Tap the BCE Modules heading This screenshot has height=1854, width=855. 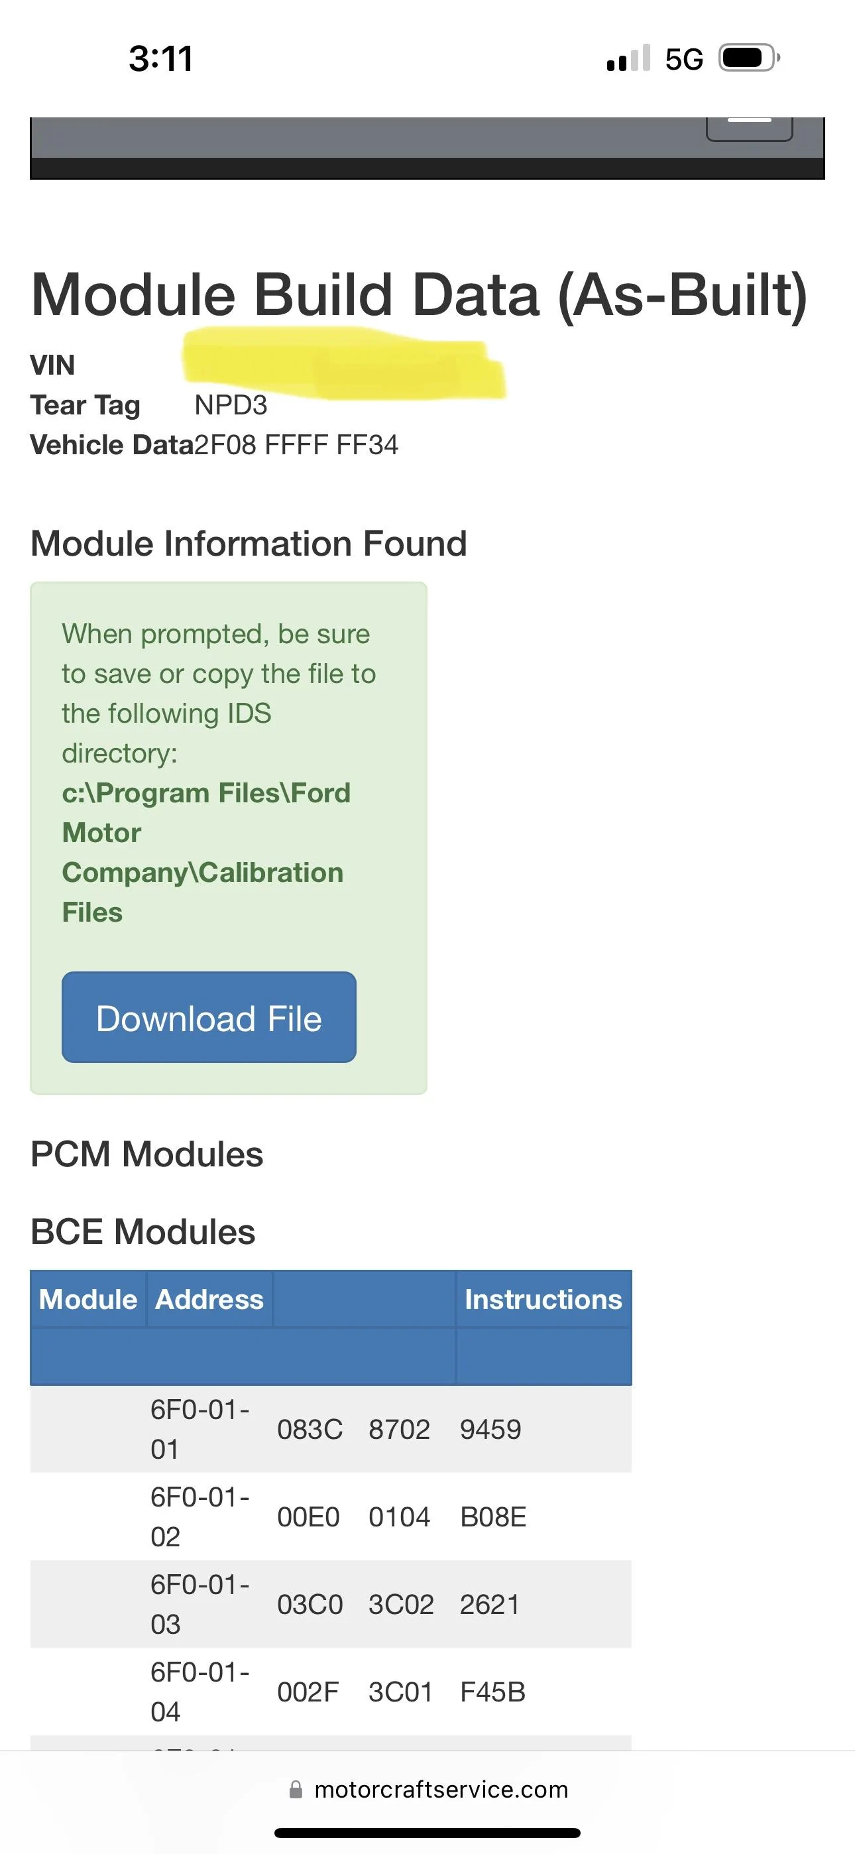[143, 1231]
